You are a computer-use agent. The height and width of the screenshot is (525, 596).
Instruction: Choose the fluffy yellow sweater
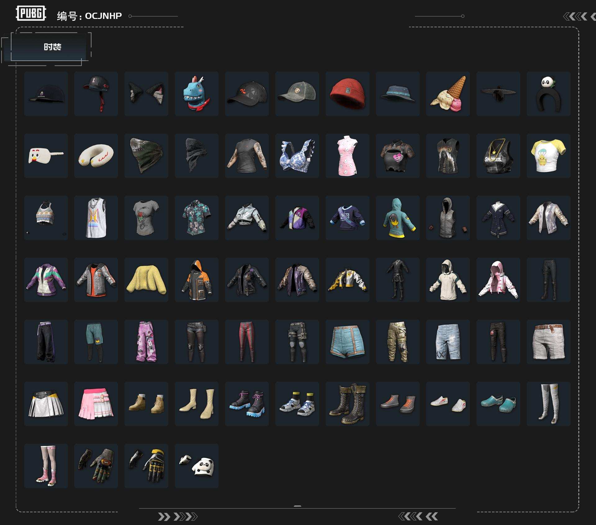146,280
